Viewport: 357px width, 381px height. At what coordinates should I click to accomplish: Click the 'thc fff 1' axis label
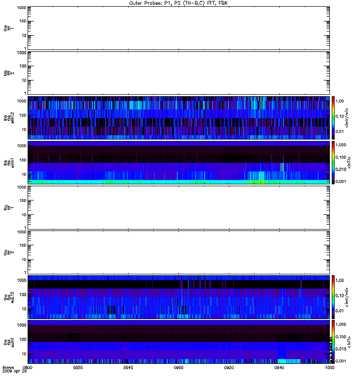pyautogui.click(x=9, y=208)
